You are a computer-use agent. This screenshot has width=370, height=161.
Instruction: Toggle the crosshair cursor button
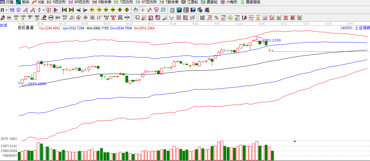[143, 10]
